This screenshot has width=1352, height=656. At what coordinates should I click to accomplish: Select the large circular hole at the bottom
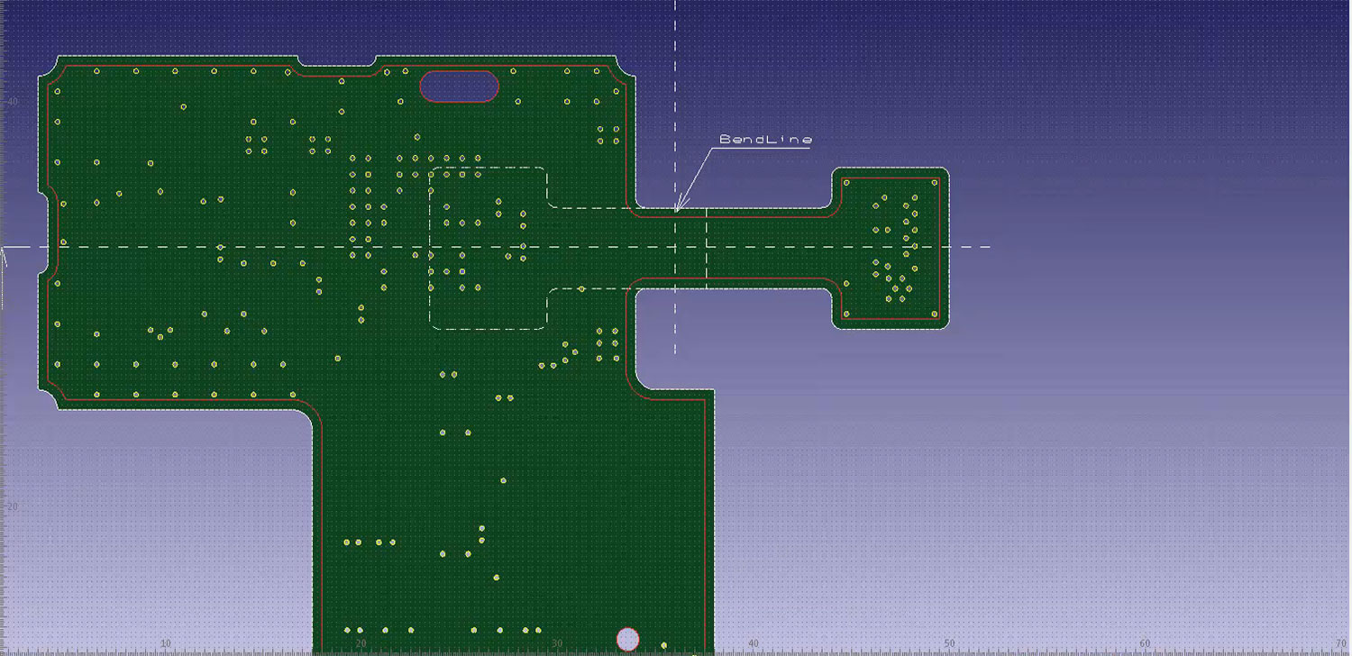(x=628, y=640)
